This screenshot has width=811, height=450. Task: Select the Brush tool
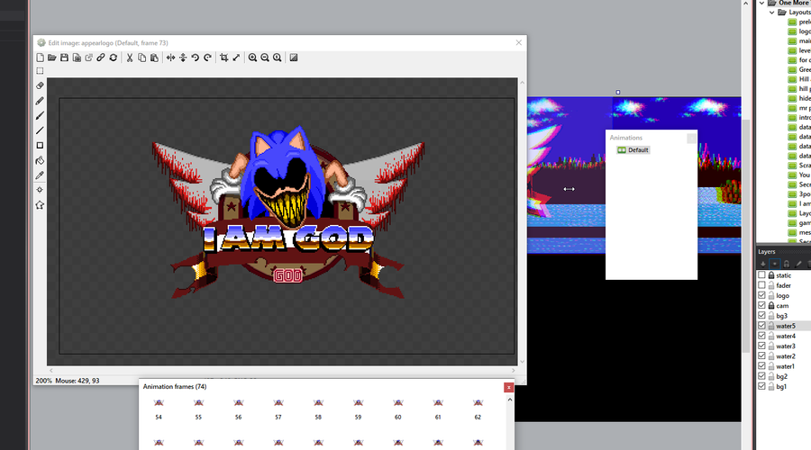[x=40, y=116]
